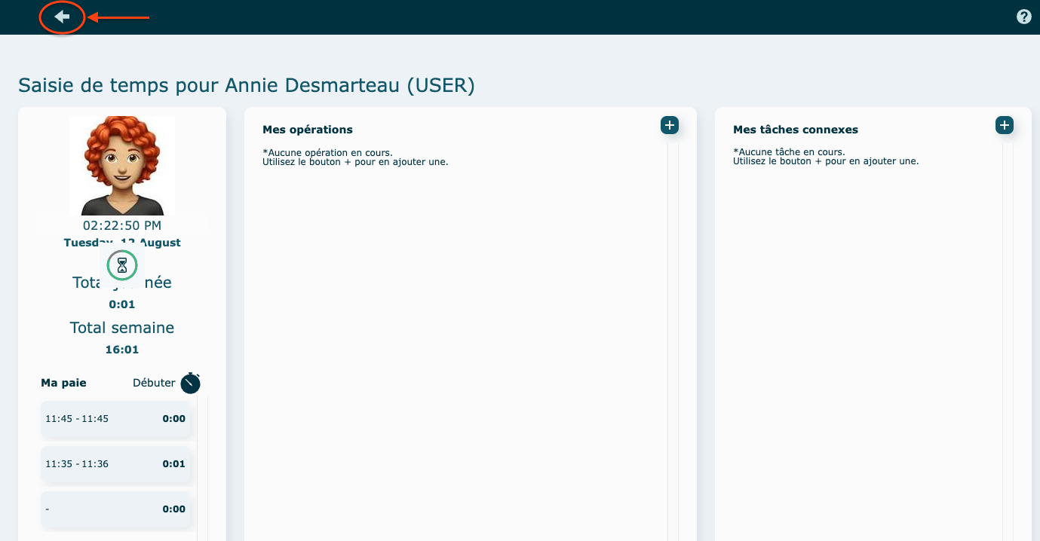1040x541 pixels.
Task: Open the 11:35 - 11:36 pay entry
Action: (x=115, y=464)
